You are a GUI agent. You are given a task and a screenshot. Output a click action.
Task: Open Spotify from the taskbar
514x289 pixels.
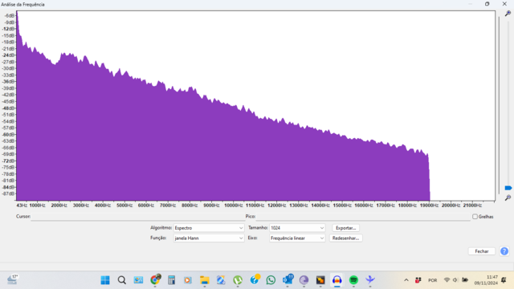pyautogui.click(x=353, y=280)
